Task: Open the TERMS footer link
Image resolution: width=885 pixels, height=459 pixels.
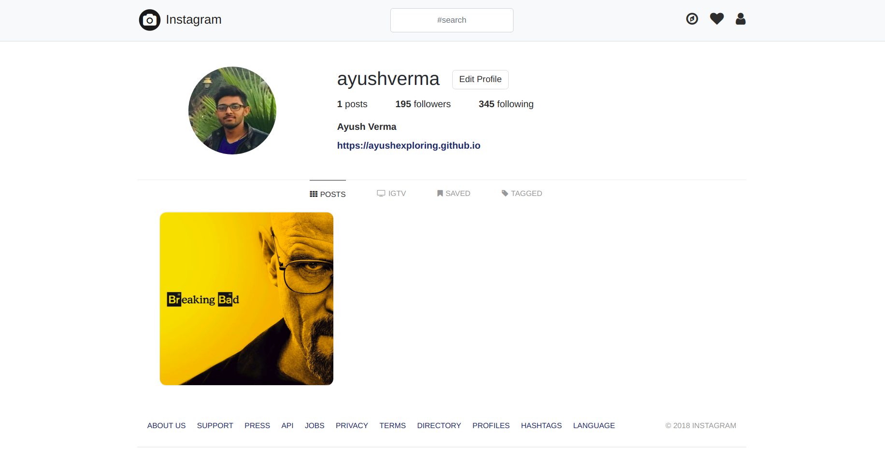Action: click(392, 426)
